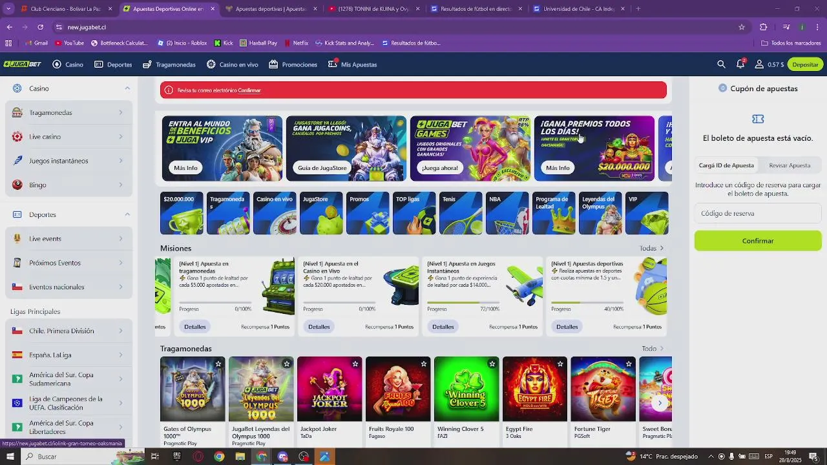Viewport: 827px width, 465px height.
Task: Open the Tenis category tile
Action: (x=461, y=213)
